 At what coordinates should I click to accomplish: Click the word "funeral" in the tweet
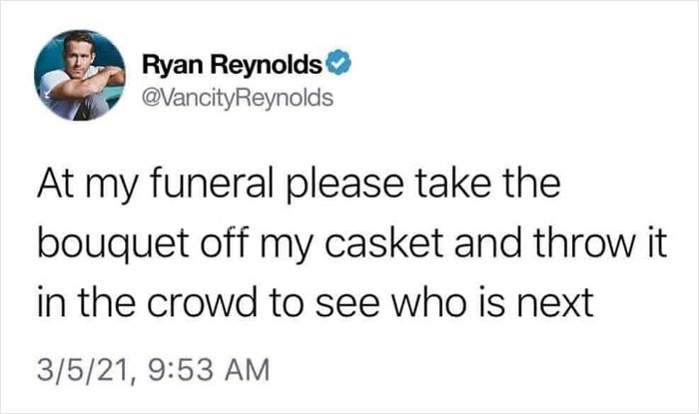tap(205, 188)
